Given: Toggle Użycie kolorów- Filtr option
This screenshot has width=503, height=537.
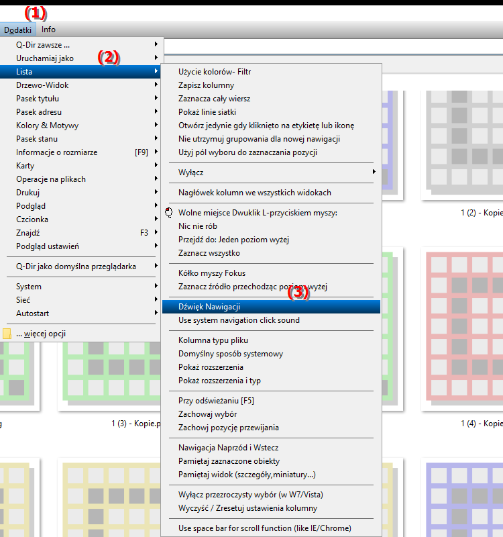Looking at the screenshot, I should tap(271, 72).
